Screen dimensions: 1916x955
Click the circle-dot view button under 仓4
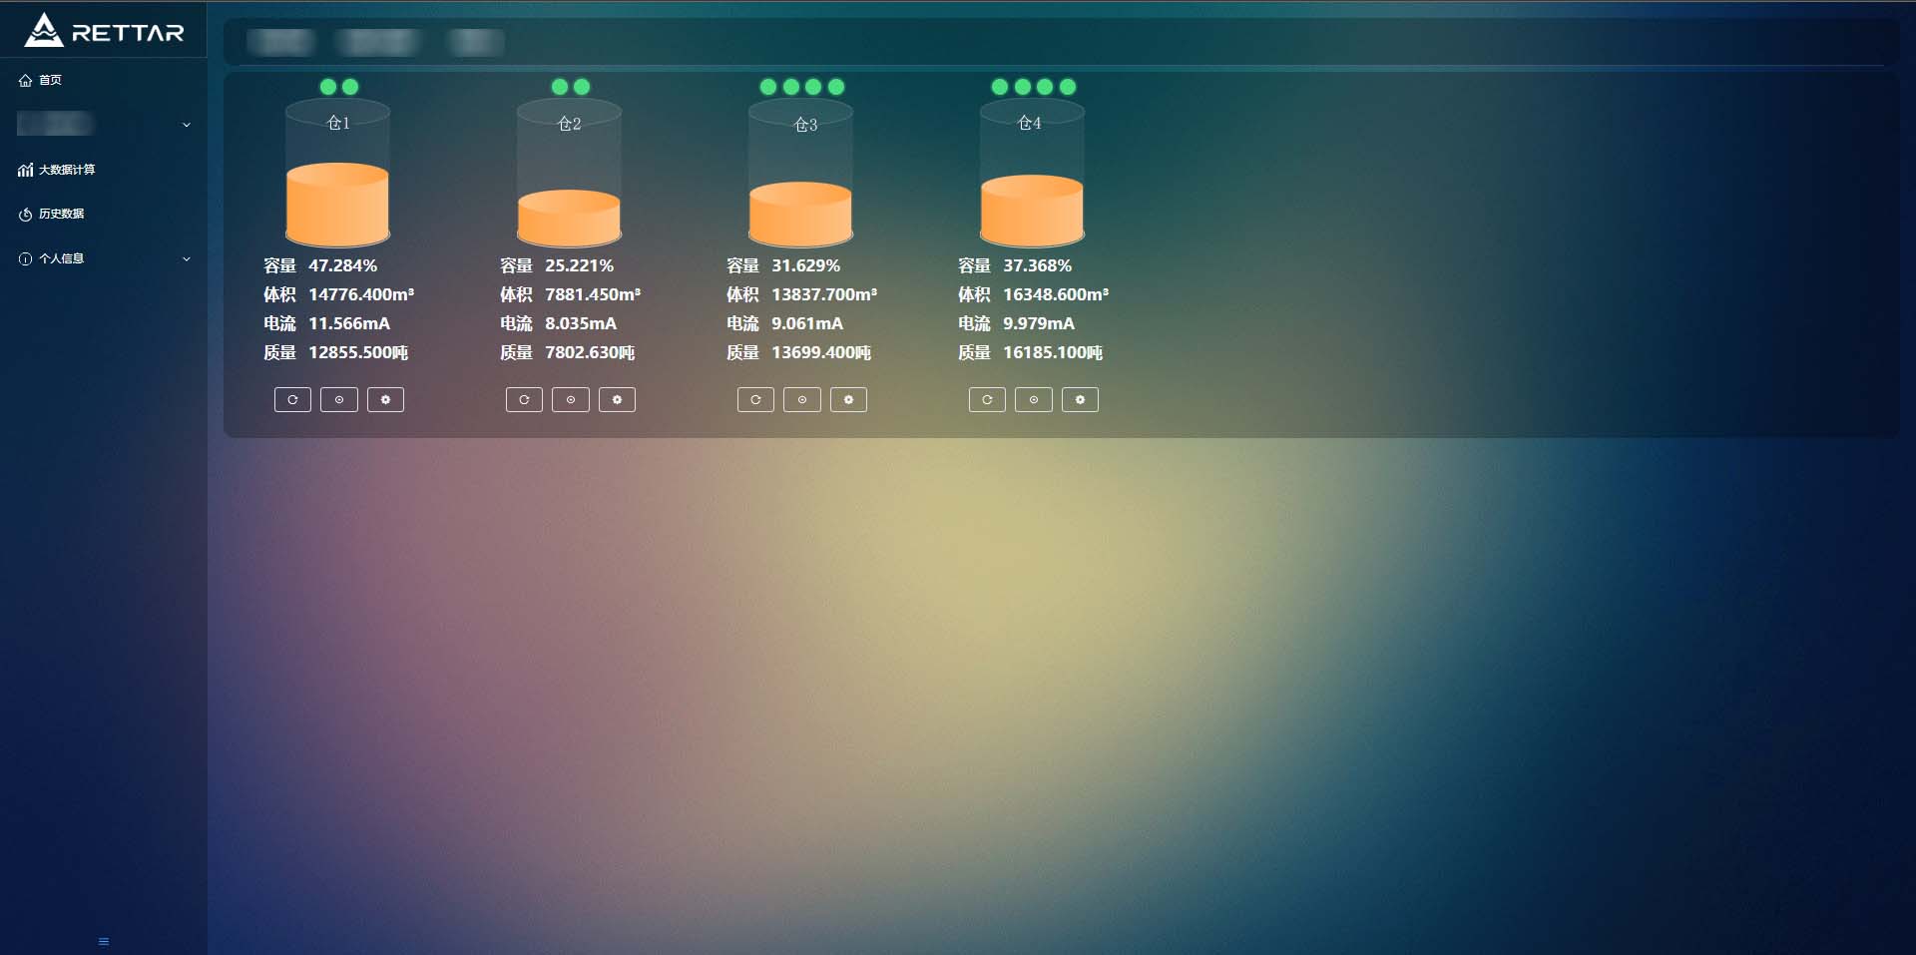tap(1034, 400)
